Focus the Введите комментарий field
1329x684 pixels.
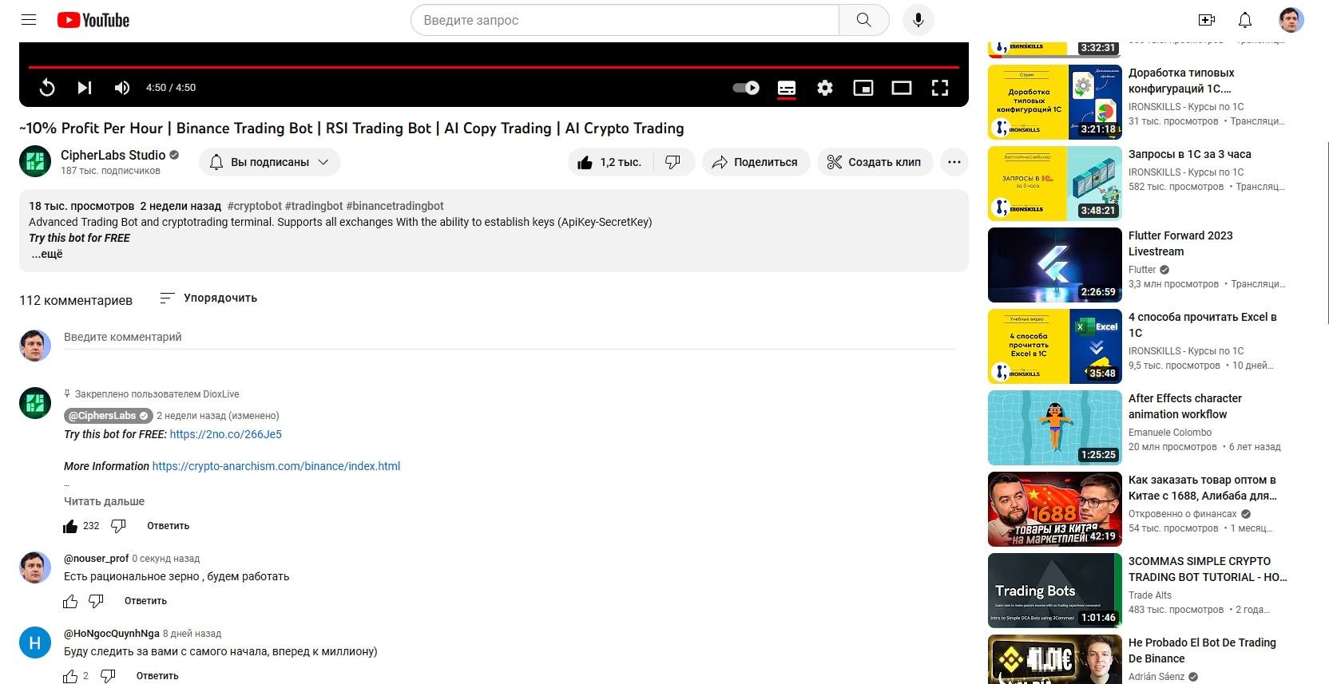point(510,338)
